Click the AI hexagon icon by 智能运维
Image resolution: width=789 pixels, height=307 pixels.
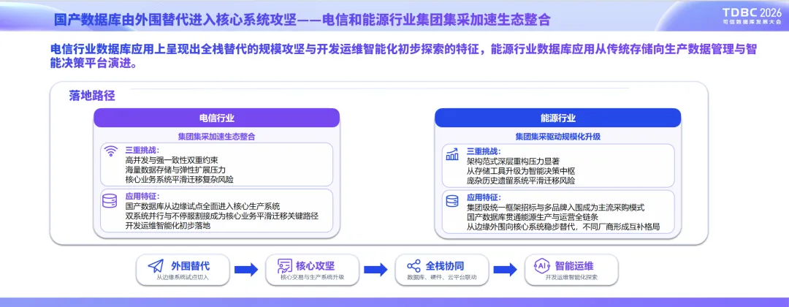[542, 266]
